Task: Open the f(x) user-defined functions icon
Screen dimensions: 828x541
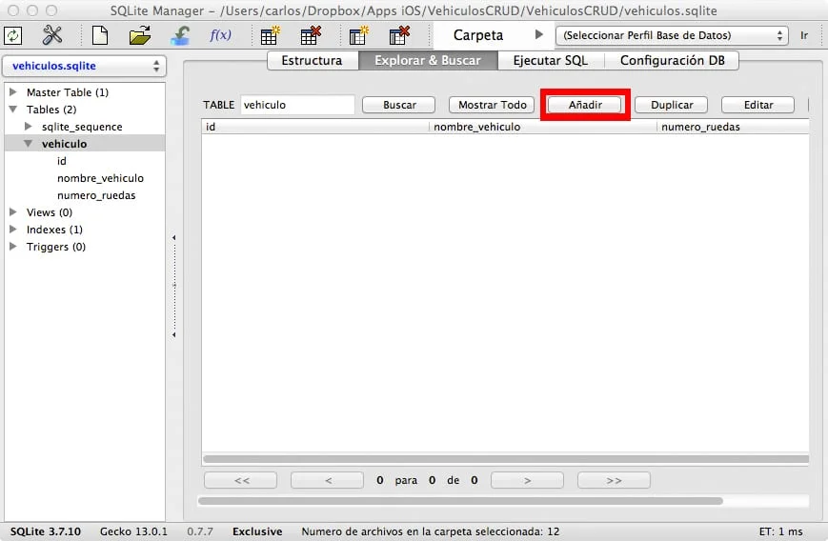Action: [220, 35]
